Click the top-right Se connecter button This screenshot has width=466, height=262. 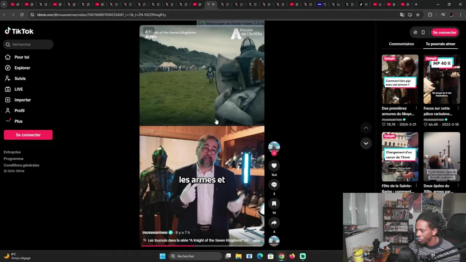[x=445, y=32]
